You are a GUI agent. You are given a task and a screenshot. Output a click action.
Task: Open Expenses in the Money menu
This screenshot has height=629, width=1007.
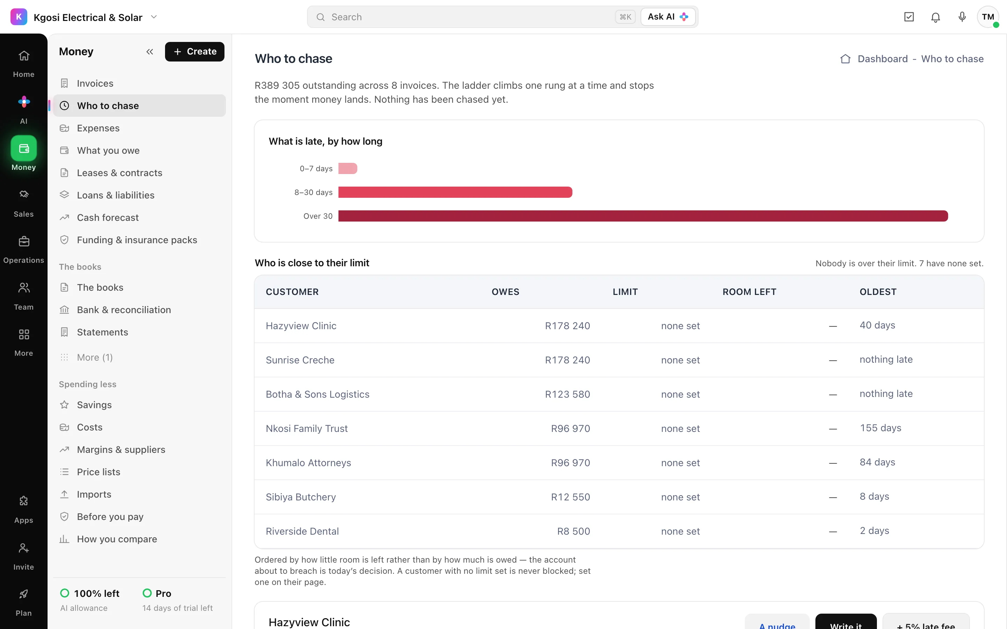point(140,128)
